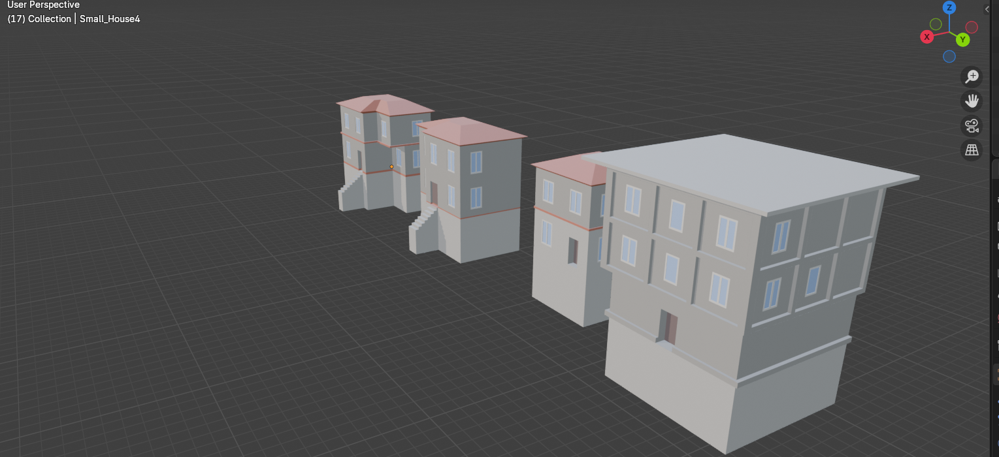Screen dimensions: 999x457
Task: Click the negative X faded red circle
Action: [x=972, y=27]
